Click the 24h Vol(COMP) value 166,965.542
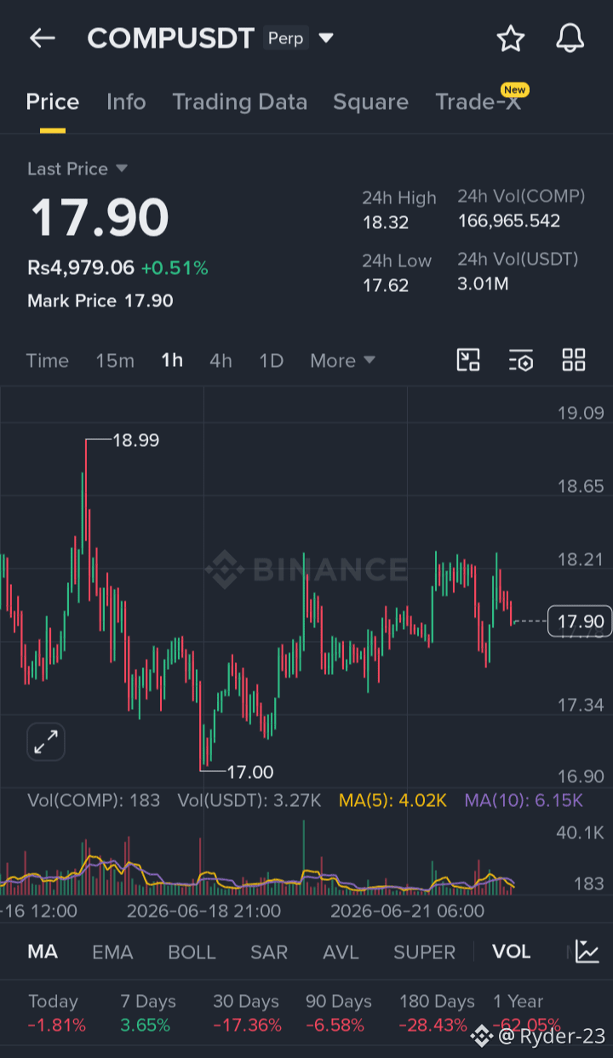Image resolution: width=613 pixels, height=1058 pixels. coord(509,221)
